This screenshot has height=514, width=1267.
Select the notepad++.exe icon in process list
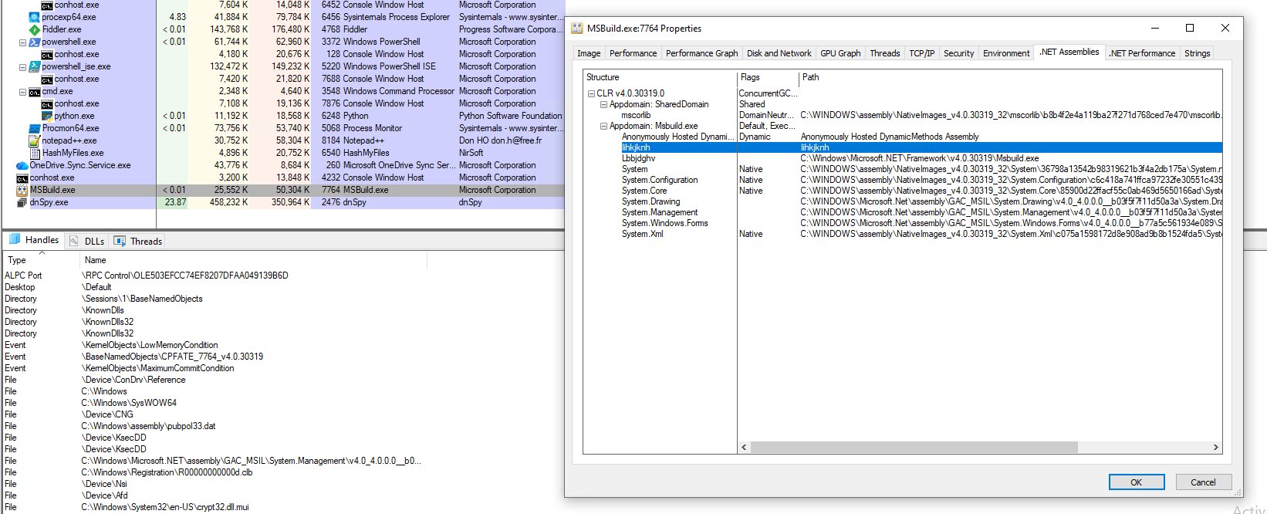[x=35, y=140]
